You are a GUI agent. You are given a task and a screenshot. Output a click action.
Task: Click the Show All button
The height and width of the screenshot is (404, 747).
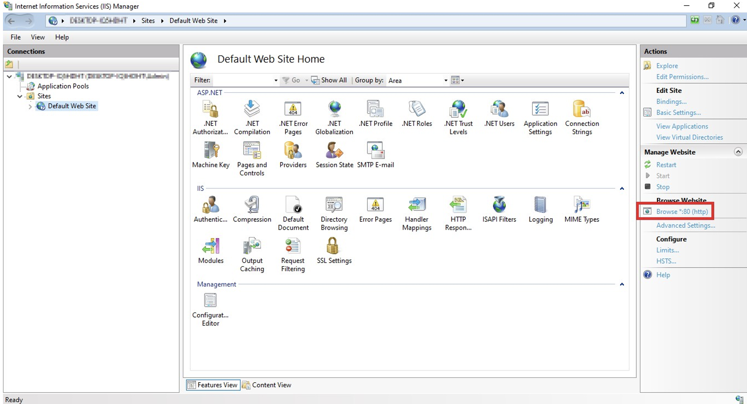coord(329,80)
